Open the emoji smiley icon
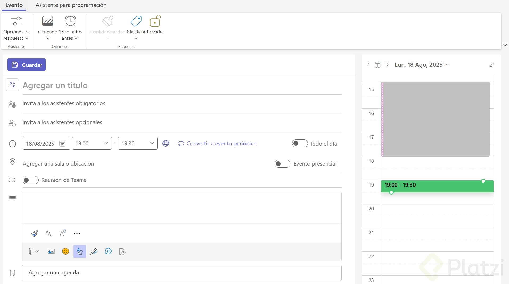509x284 pixels. [65, 251]
